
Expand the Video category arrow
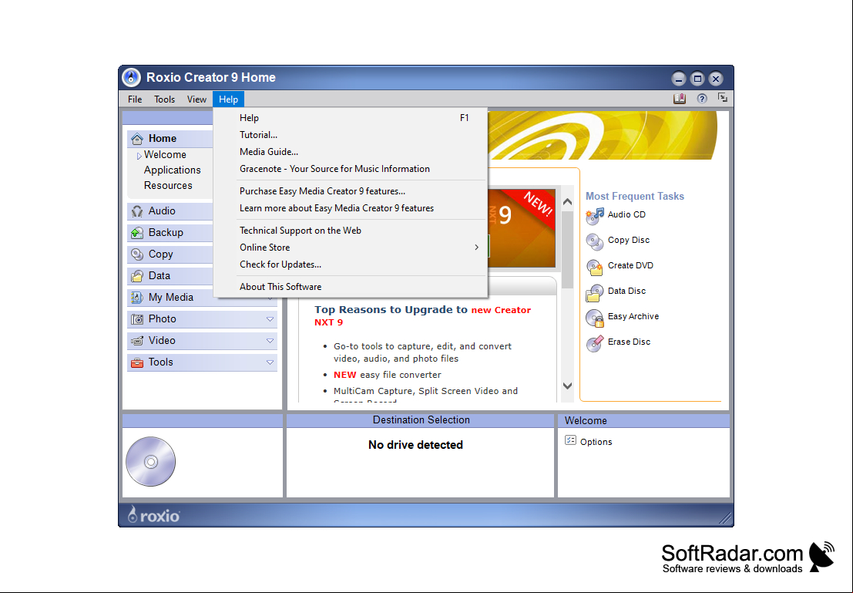[x=270, y=341]
